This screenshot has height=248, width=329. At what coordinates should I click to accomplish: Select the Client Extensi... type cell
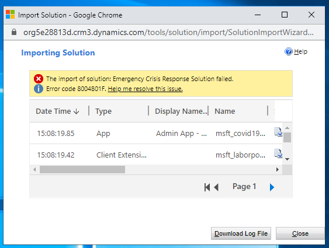point(122,155)
